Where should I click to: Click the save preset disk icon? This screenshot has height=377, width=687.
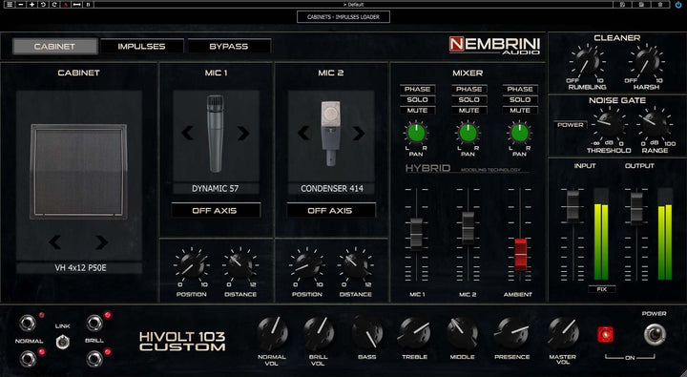(x=641, y=5)
